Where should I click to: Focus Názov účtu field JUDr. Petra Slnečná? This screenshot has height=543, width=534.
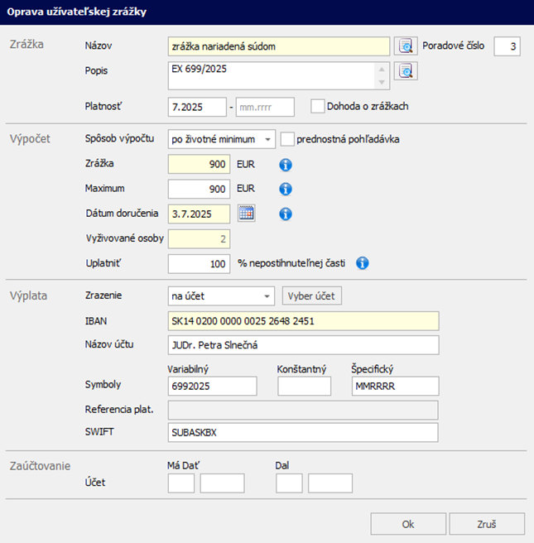303,345
